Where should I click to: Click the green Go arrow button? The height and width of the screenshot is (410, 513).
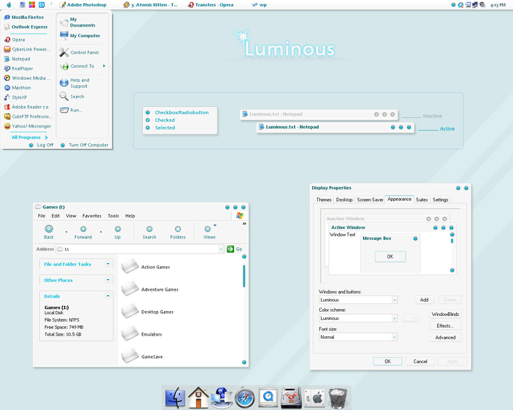(x=230, y=249)
